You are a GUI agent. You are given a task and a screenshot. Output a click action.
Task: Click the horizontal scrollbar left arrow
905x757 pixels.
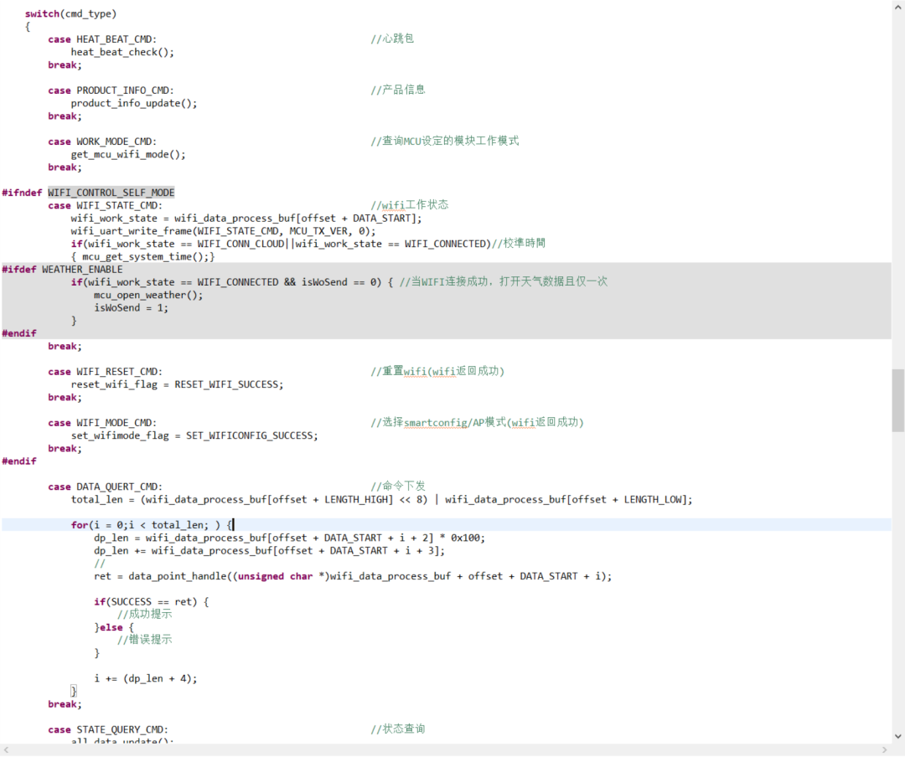pyautogui.click(x=6, y=750)
